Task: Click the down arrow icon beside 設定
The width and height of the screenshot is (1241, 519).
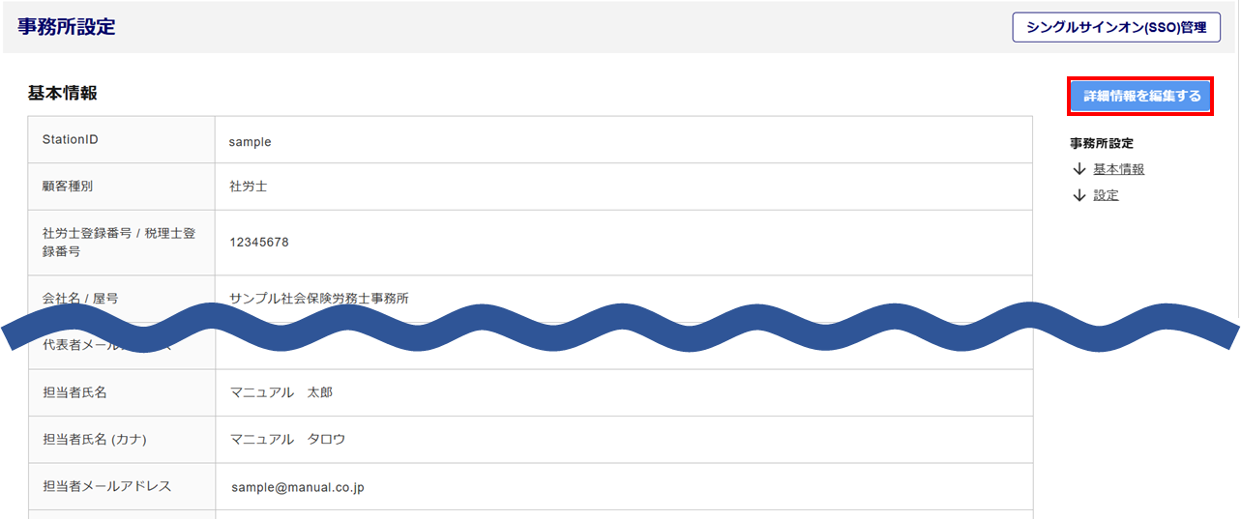Action: [1079, 195]
